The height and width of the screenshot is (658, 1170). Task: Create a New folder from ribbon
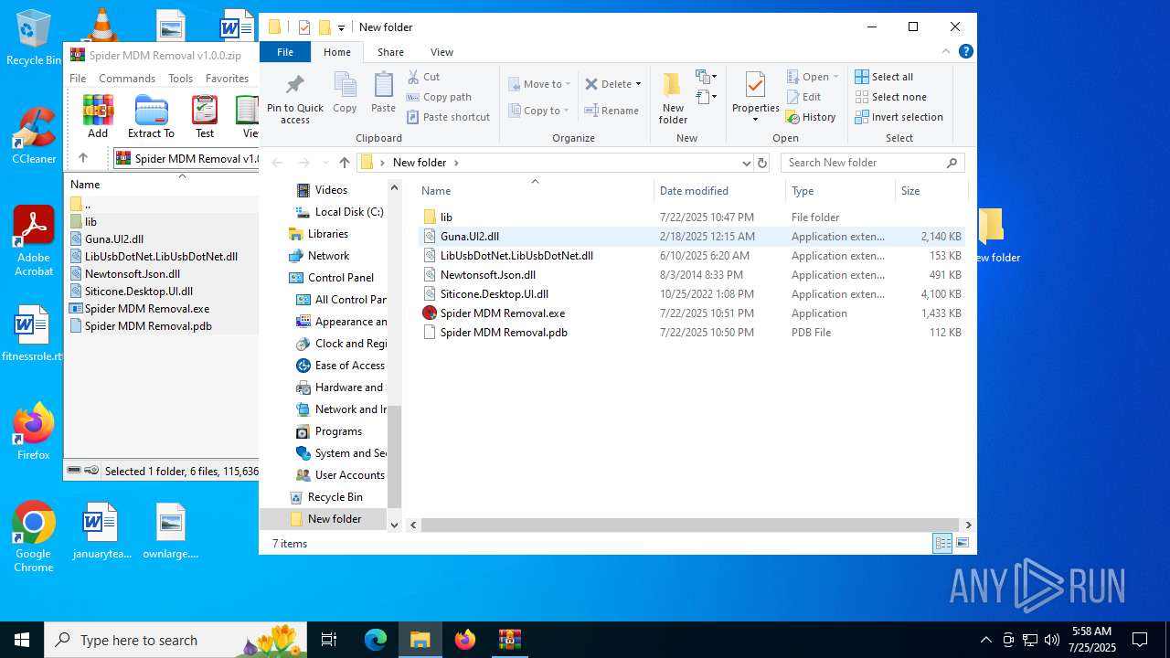(x=673, y=98)
